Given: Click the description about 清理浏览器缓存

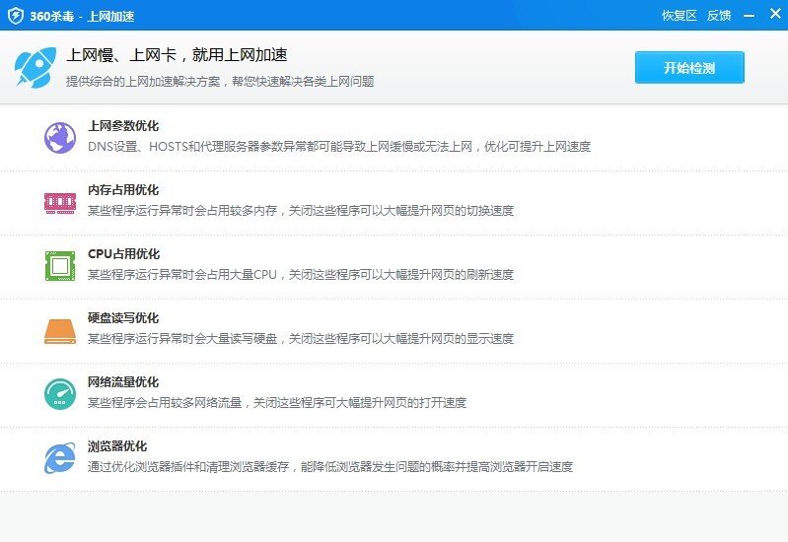Looking at the screenshot, I should tap(330, 467).
